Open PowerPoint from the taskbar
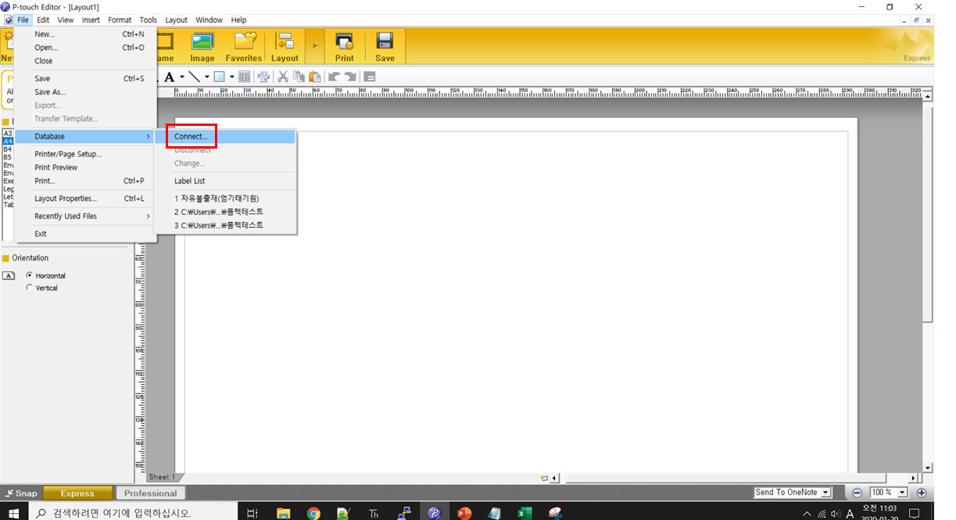 click(464, 513)
